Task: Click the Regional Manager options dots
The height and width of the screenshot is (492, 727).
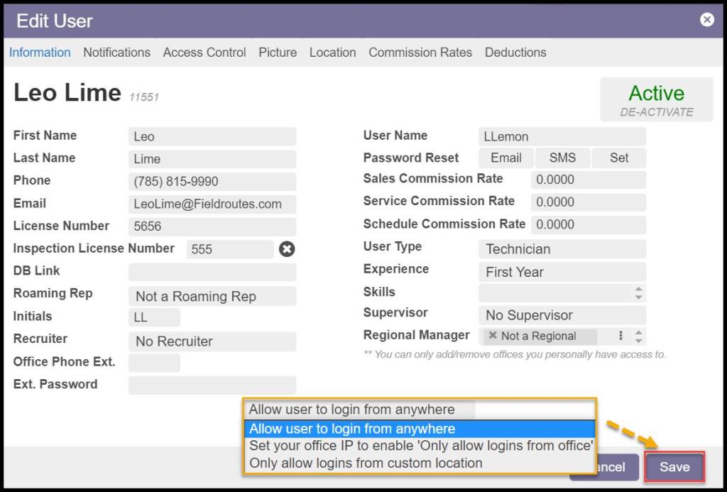Action: (621, 336)
